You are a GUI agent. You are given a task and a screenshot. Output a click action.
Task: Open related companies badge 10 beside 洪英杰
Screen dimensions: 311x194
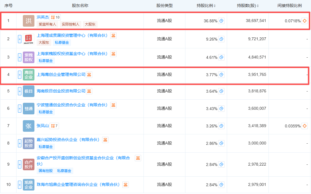coord(55,17)
